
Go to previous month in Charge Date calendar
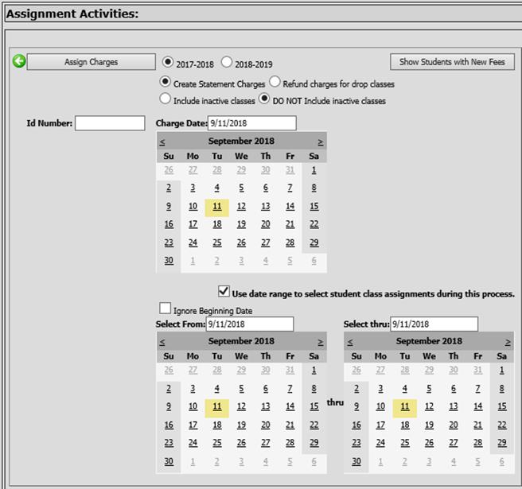tap(162, 142)
